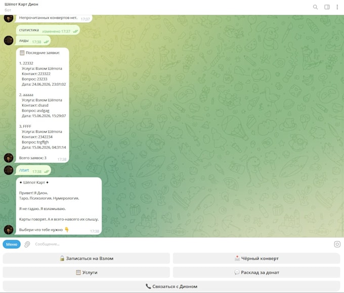Click request entry 2. aaaaa text
This screenshot has height=293, width=344.
[x=26, y=95]
